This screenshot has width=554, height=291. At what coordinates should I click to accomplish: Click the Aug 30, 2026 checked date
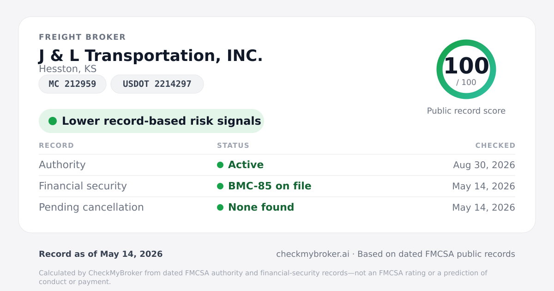[x=484, y=165]
